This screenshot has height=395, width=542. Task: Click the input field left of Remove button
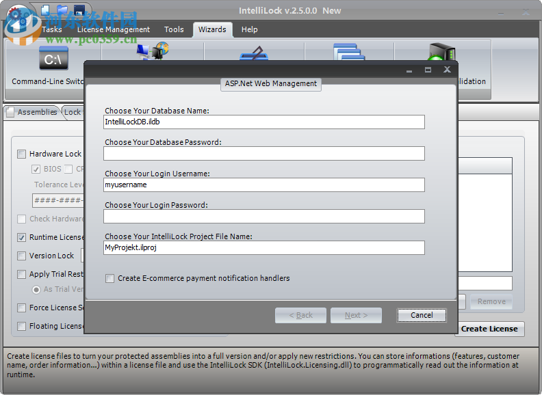tap(485, 284)
